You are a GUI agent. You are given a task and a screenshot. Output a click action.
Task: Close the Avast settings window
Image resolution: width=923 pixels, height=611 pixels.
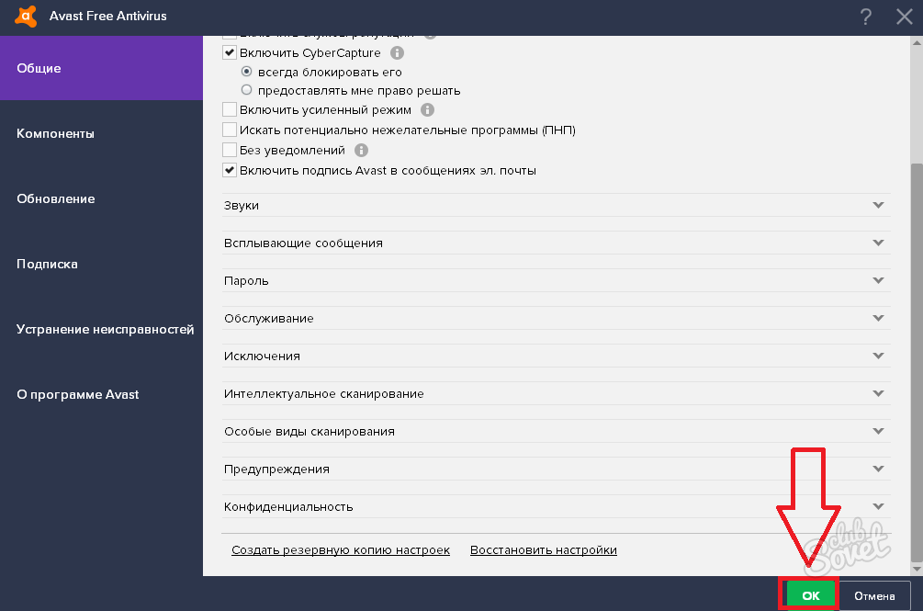point(903,16)
